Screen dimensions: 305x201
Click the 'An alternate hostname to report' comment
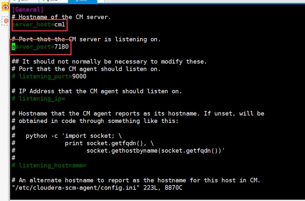(x=136, y=180)
